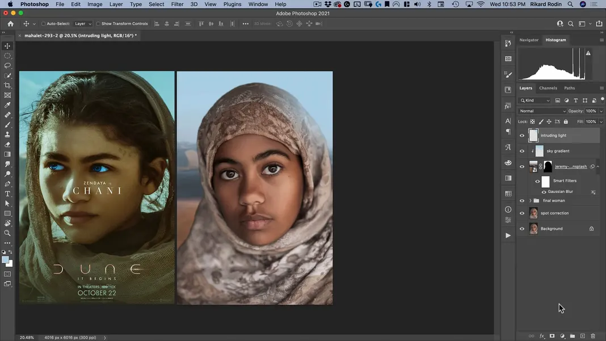The height and width of the screenshot is (341, 606).
Task: Expand status bar info arrow
Action: click(x=105, y=338)
